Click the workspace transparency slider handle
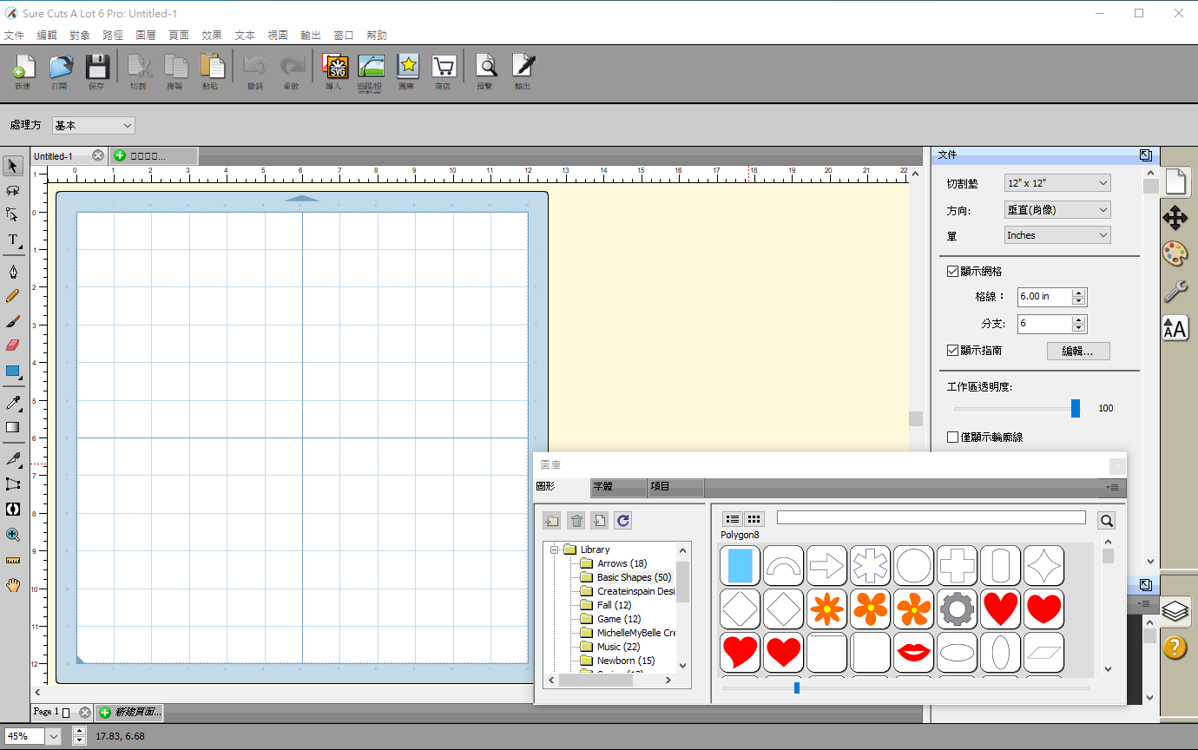This screenshot has width=1198, height=750. pyautogui.click(x=1076, y=409)
